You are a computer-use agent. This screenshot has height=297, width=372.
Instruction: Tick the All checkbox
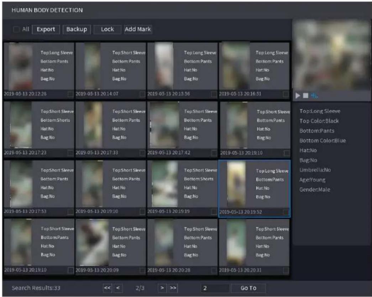click(16, 29)
